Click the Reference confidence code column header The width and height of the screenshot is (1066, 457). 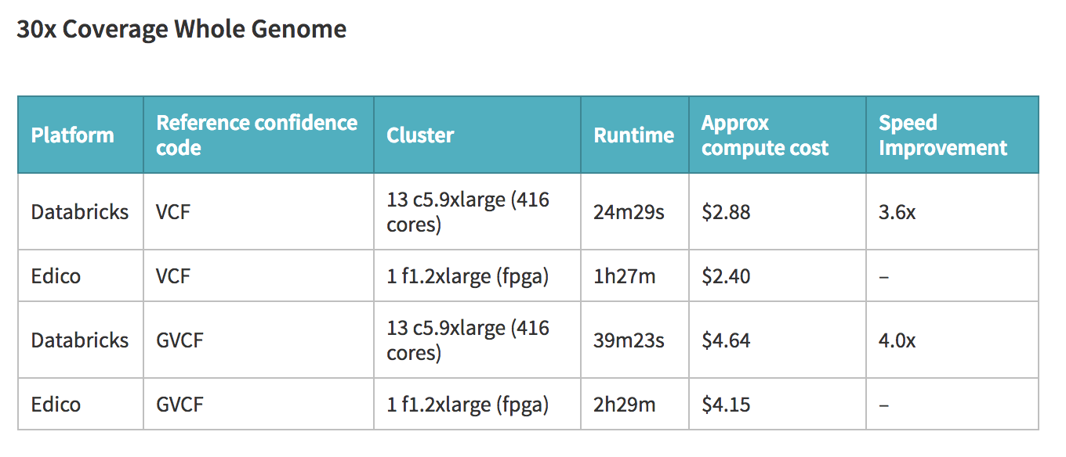pyautogui.click(x=257, y=135)
